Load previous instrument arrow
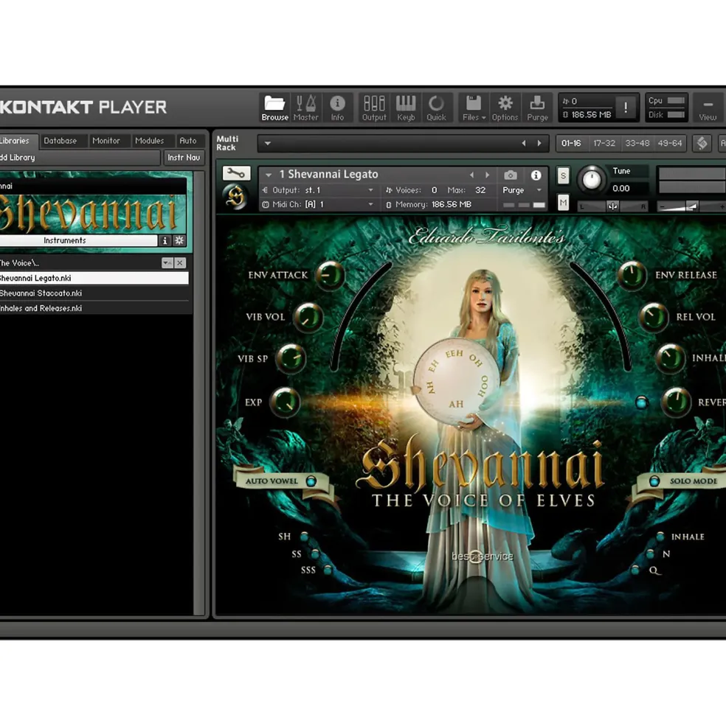 471,175
